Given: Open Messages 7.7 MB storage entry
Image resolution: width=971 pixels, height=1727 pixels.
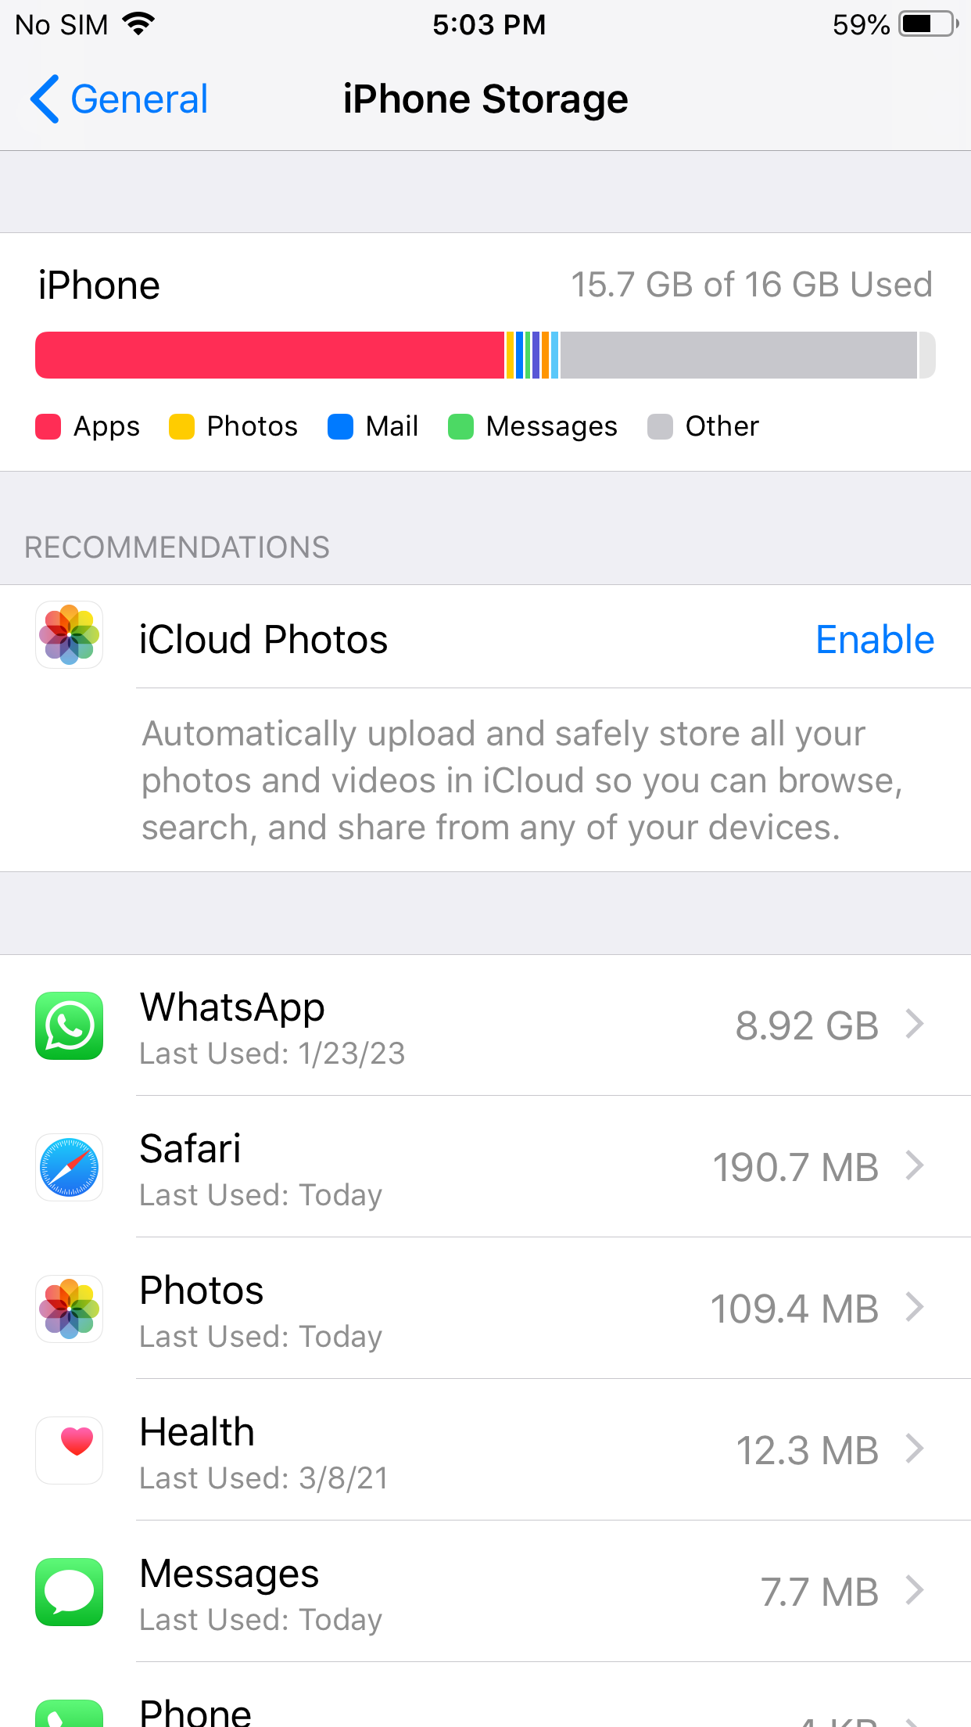Looking at the screenshot, I should [x=485, y=1592].
